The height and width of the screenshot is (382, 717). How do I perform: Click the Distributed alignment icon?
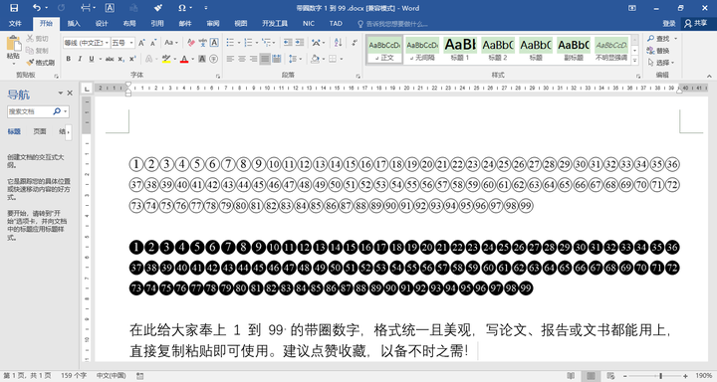coord(277,59)
